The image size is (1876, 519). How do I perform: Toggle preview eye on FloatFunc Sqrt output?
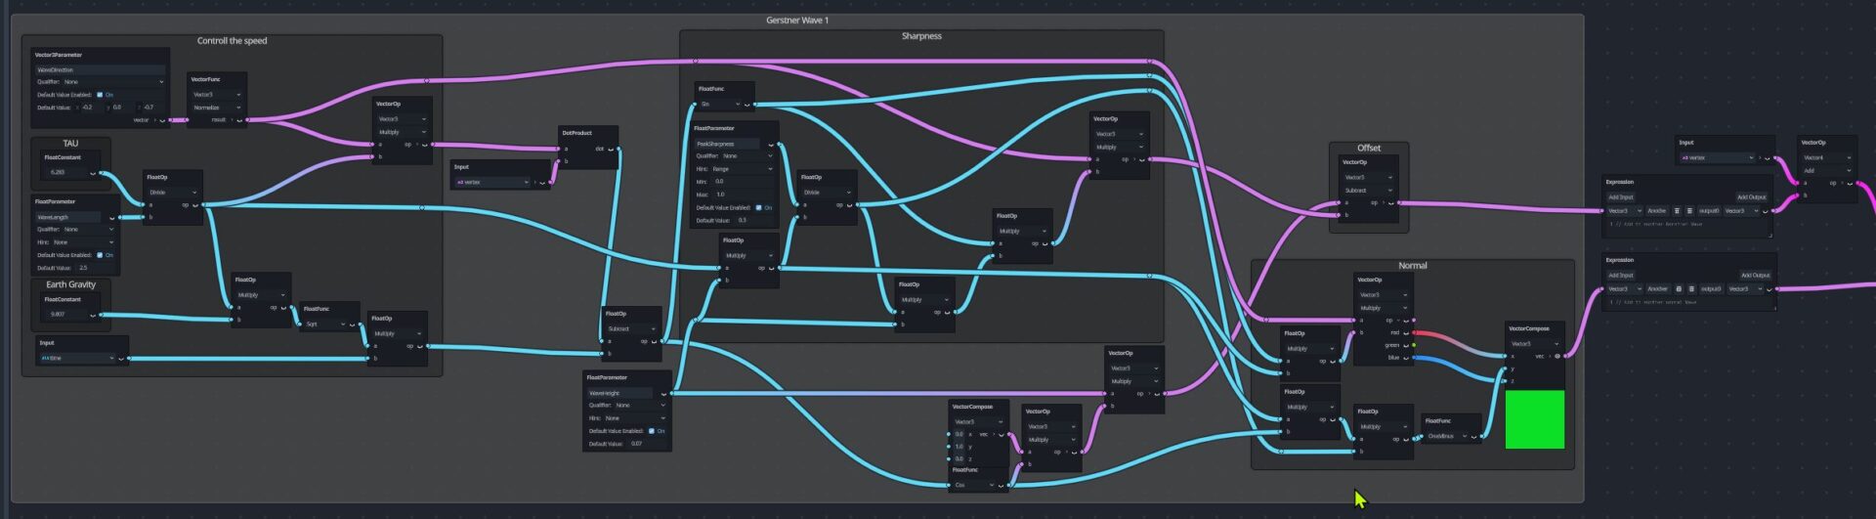click(352, 324)
